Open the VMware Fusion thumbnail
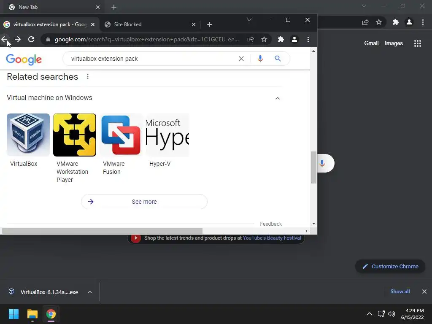This screenshot has width=432, height=324. point(121,135)
